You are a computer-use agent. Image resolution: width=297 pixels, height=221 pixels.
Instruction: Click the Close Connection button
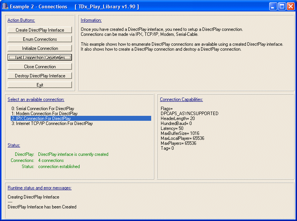click(40, 67)
